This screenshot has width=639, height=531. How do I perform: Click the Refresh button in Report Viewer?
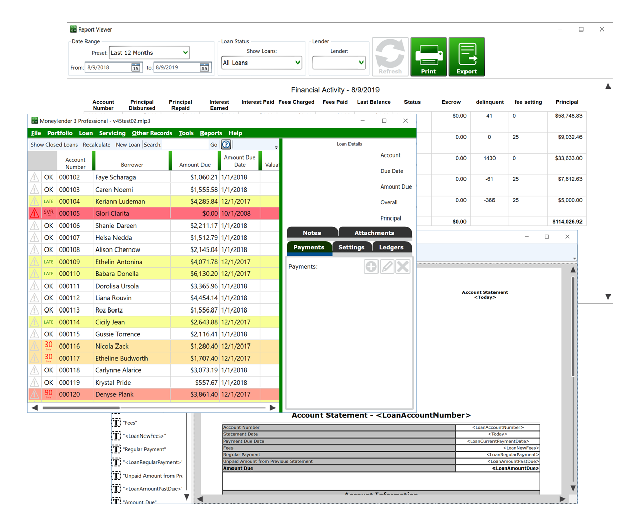point(390,56)
